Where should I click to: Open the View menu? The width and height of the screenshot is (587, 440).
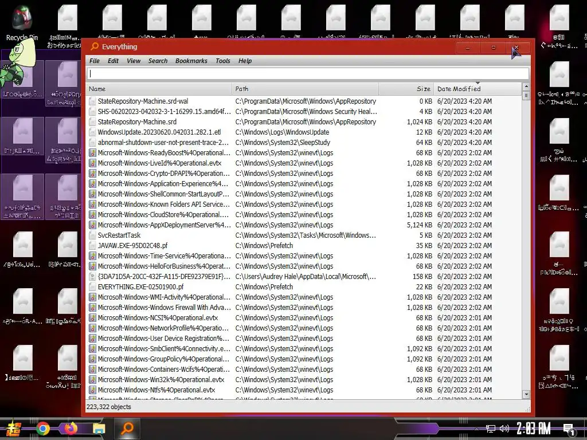coord(133,61)
